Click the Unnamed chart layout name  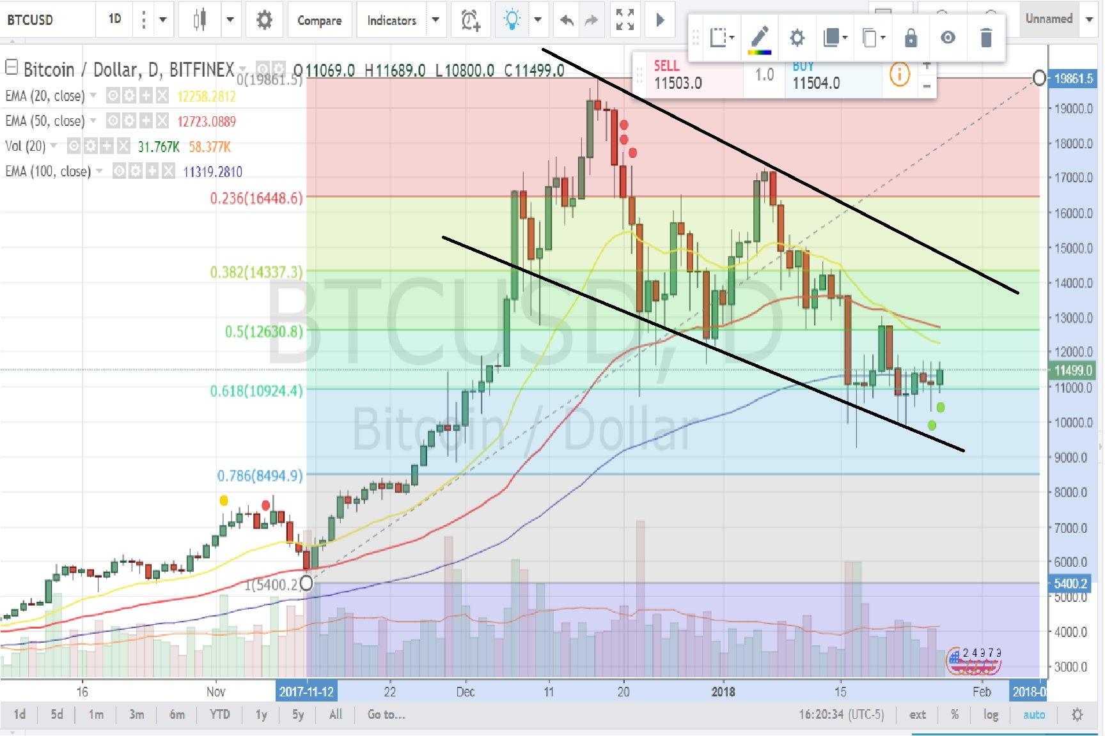click(1049, 19)
